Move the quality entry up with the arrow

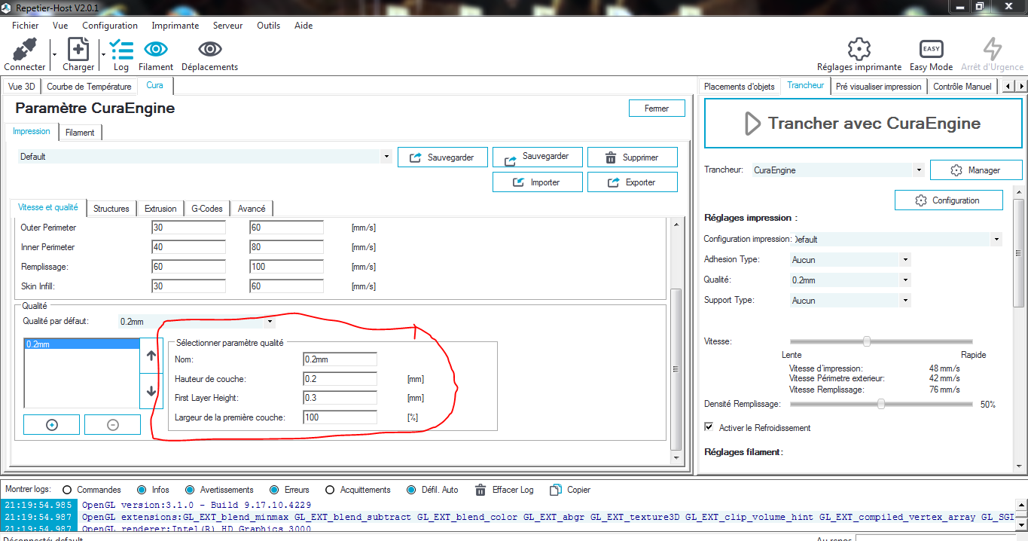point(151,356)
